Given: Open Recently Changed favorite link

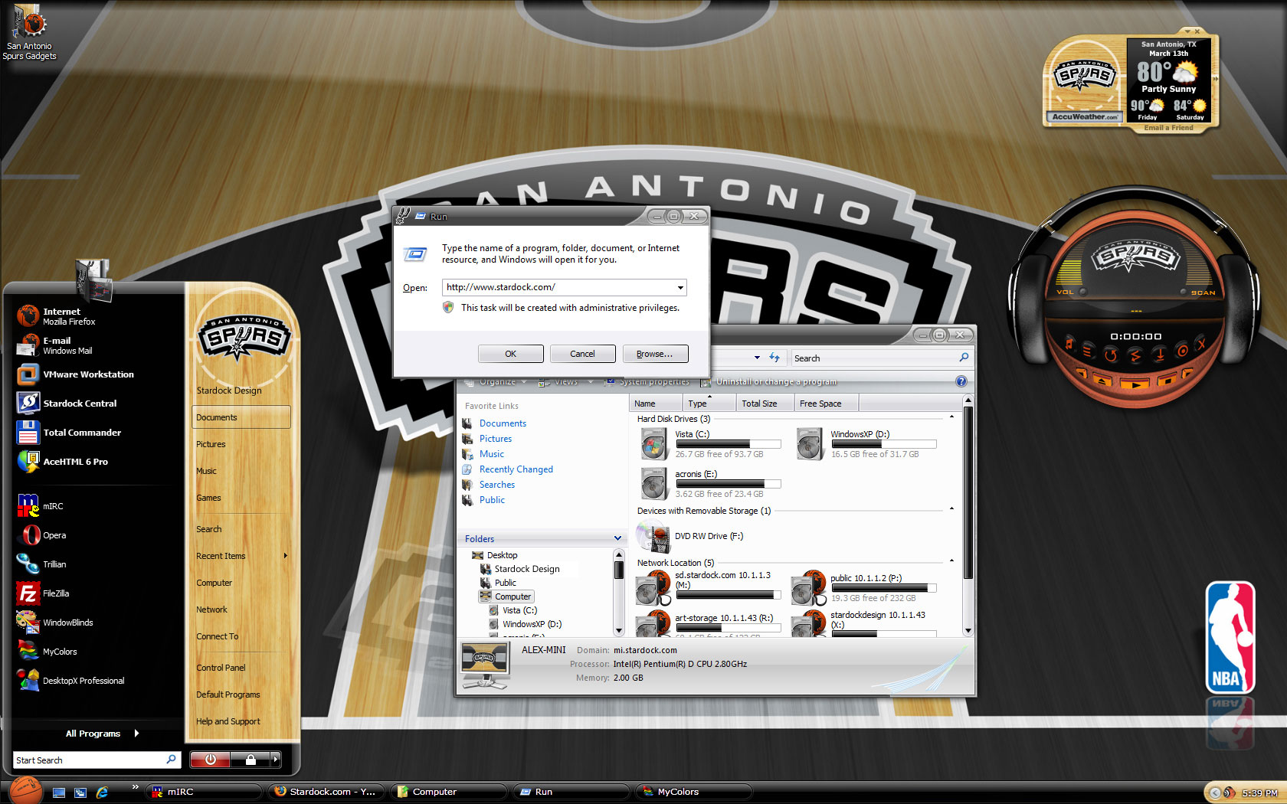Looking at the screenshot, I should coord(516,469).
